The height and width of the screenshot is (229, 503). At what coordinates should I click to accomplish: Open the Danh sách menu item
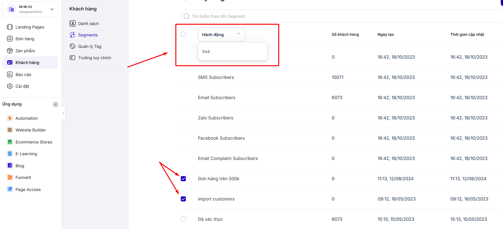click(x=88, y=23)
